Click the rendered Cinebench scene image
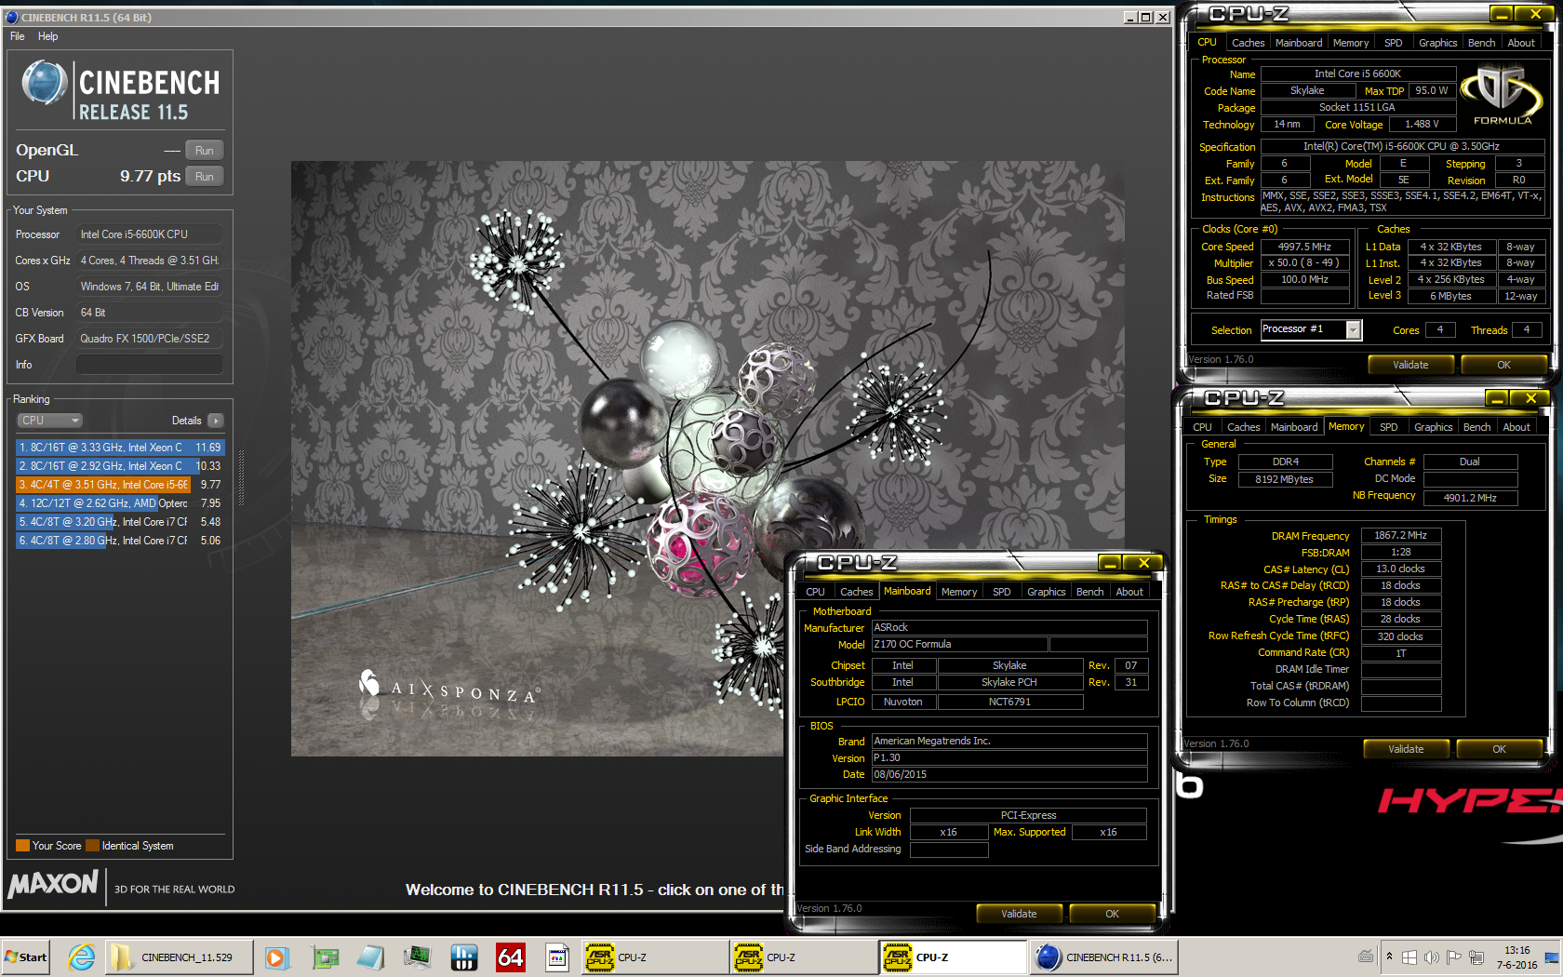 pos(707,458)
